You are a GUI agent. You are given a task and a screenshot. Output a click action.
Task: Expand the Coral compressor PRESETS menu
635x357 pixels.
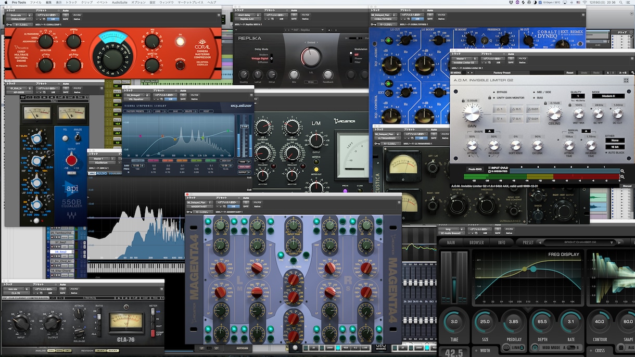pos(21,66)
